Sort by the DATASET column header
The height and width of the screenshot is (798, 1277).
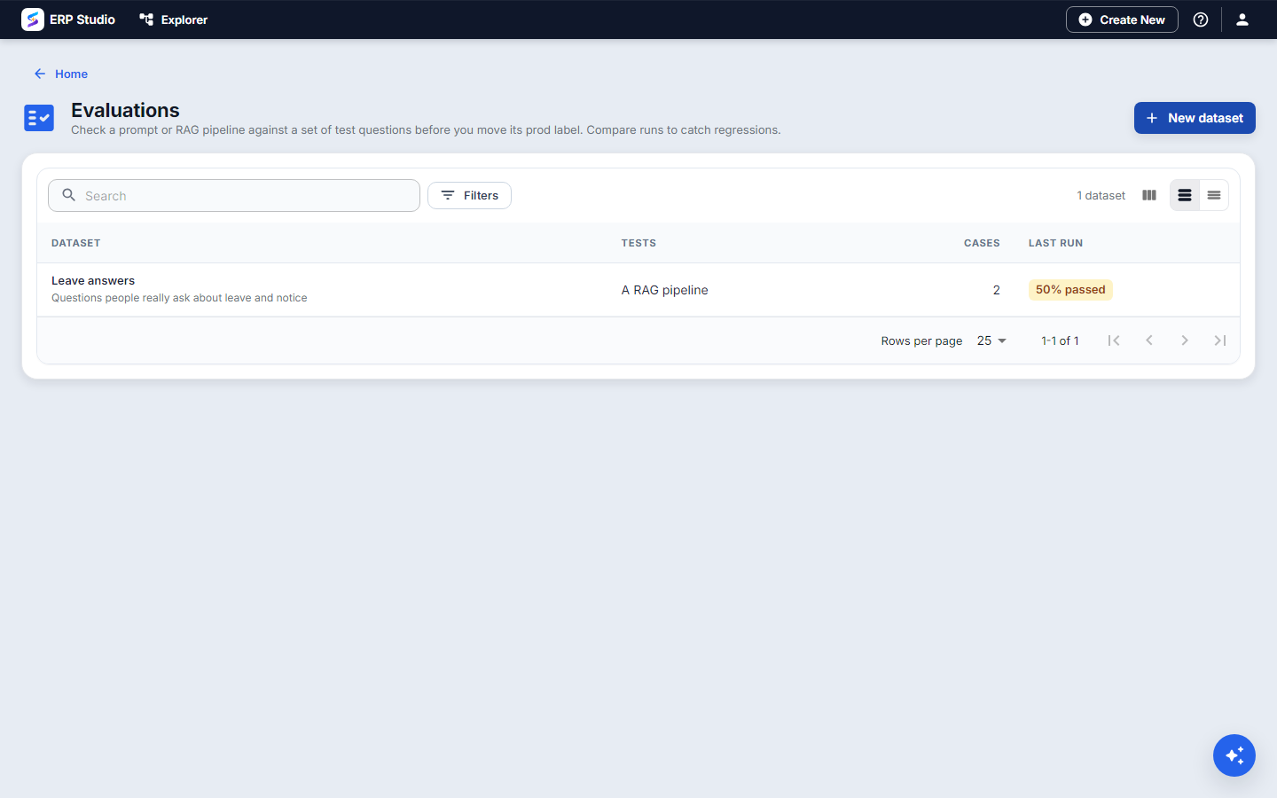coord(76,243)
